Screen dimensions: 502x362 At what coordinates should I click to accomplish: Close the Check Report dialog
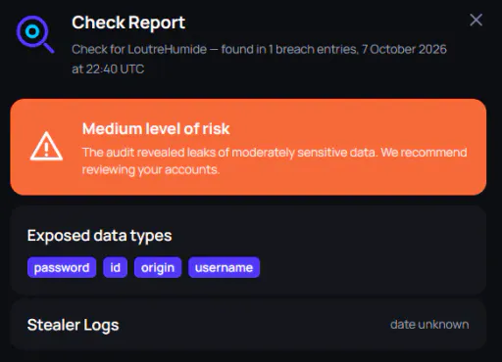click(x=476, y=20)
